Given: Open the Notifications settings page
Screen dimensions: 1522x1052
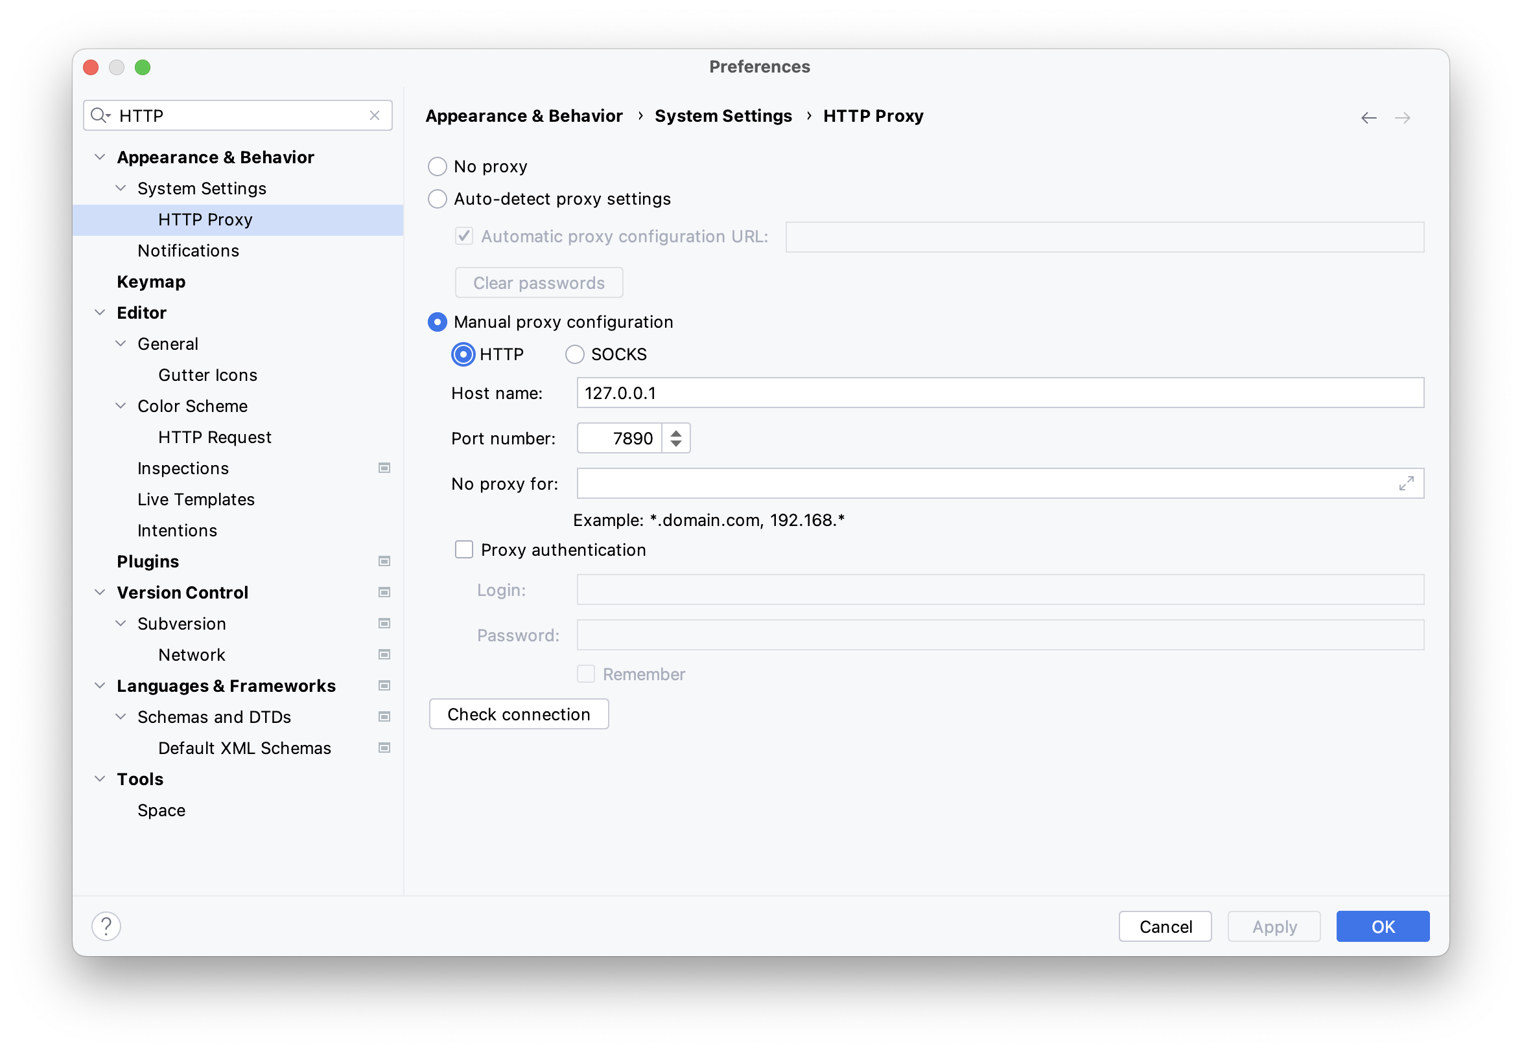Looking at the screenshot, I should (188, 251).
